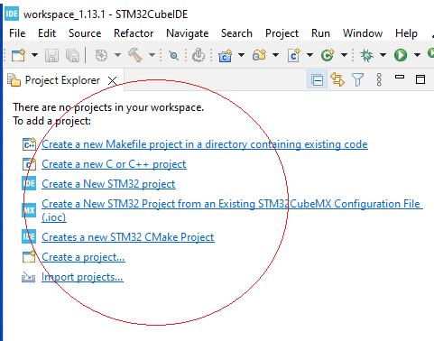
Task: Click the green Run play icon
Action: 401,55
